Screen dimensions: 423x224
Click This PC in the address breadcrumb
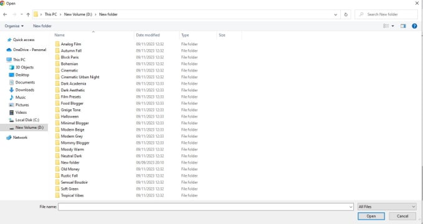click(x=51, y=14)
